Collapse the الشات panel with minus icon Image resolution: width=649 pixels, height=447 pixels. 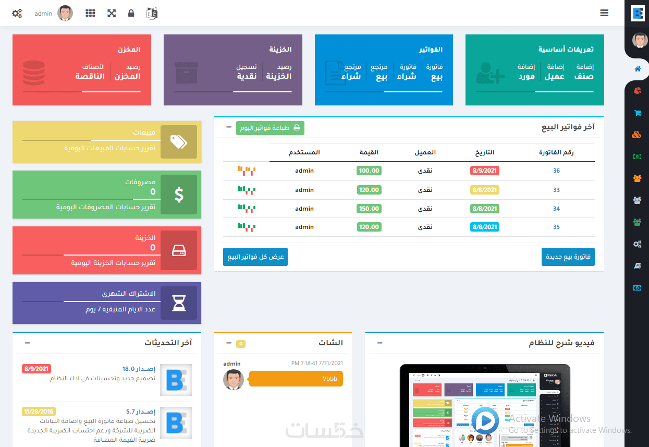pyautogui.click(x=229, y=343)
